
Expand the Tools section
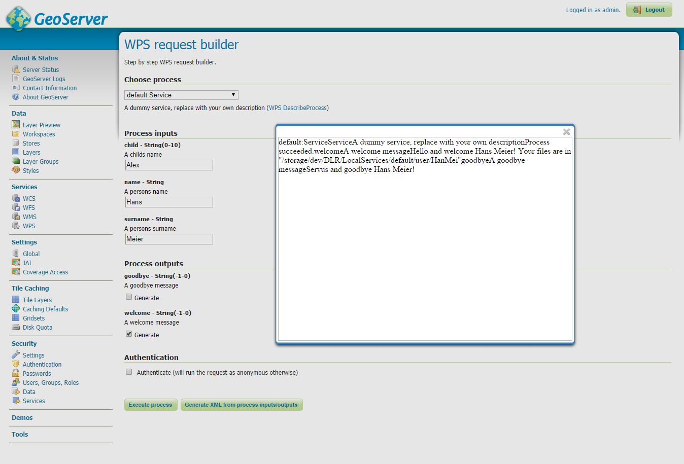pos(20,435)
